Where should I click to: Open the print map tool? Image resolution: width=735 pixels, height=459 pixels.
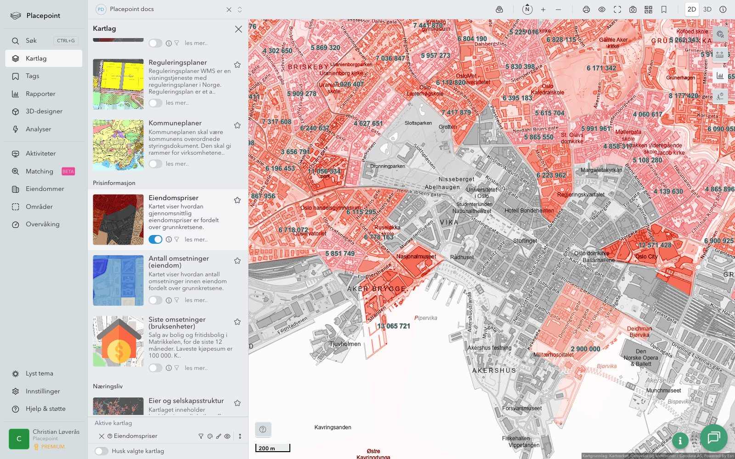click(586, 10)
